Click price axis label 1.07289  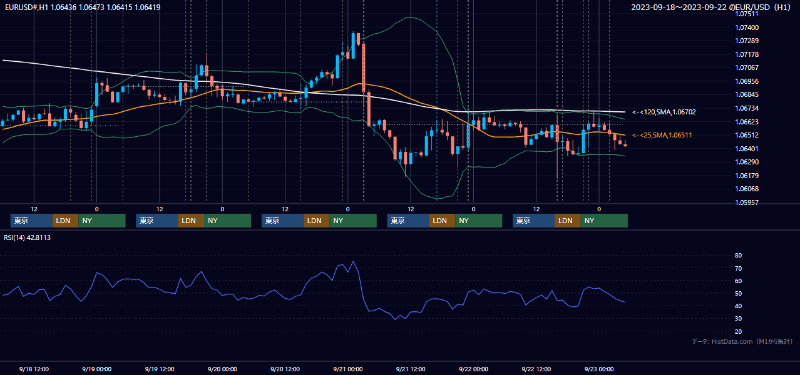click(x=747, y=41)
